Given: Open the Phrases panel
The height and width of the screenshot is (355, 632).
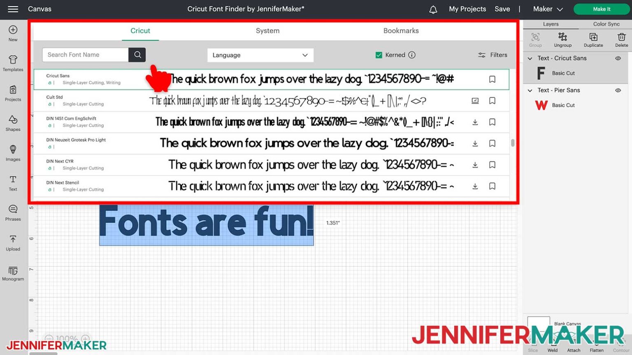Looking at the screenshot, I should tap(13, 213).
